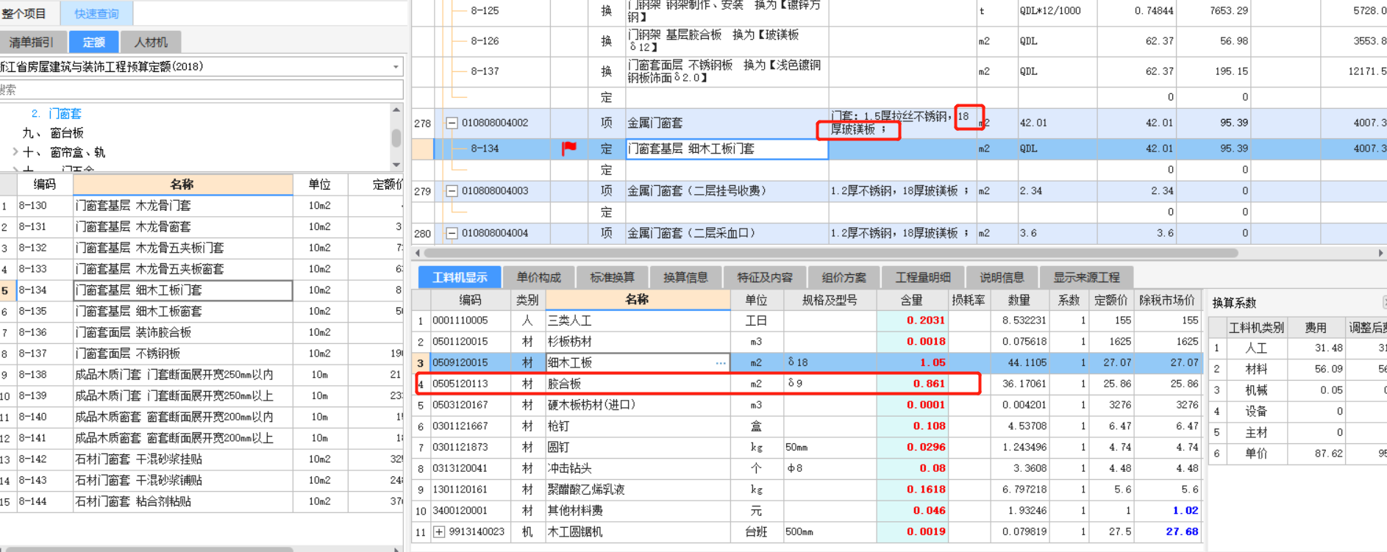Collapse item 010808004002 金属门窗套
This screenshot has width=1387, height=552.
tap(452, 123)
